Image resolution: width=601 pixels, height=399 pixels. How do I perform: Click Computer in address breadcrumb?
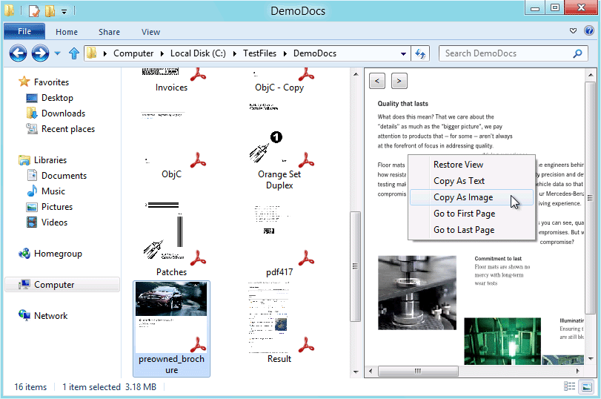coord(133,53)
